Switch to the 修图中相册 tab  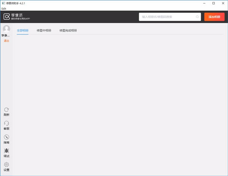pos(44,30)
